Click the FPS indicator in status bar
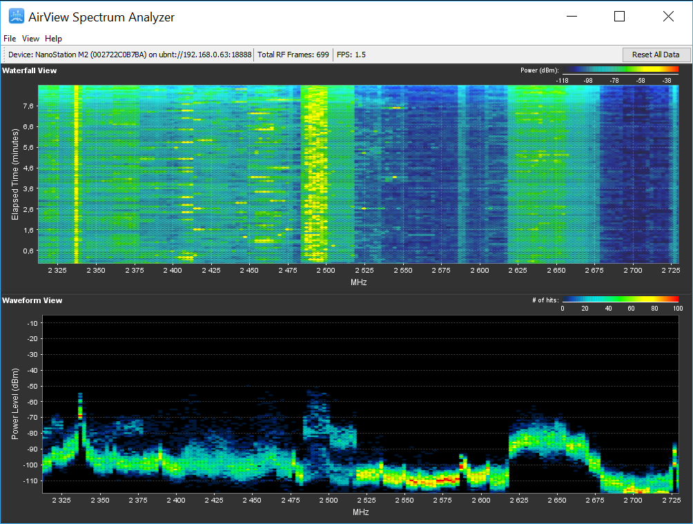This screenshot has height=524, width=693. 351,55
